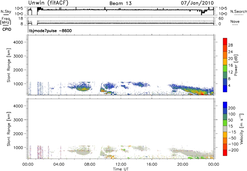Click the '10^5' label beside N.Search
The width and height of the screenshot is (247, 171).
[x=223, y=9]
